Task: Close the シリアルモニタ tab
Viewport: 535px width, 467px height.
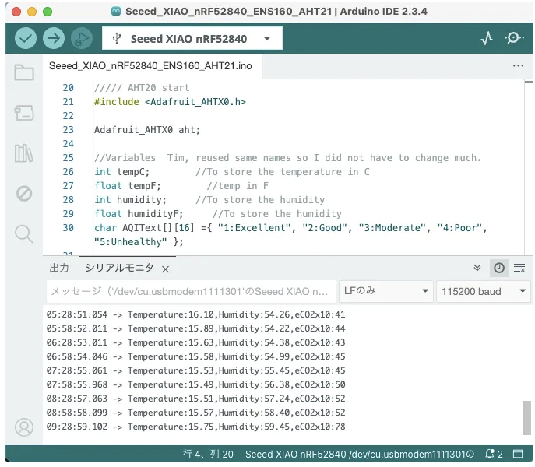Action: pos(165,269)
